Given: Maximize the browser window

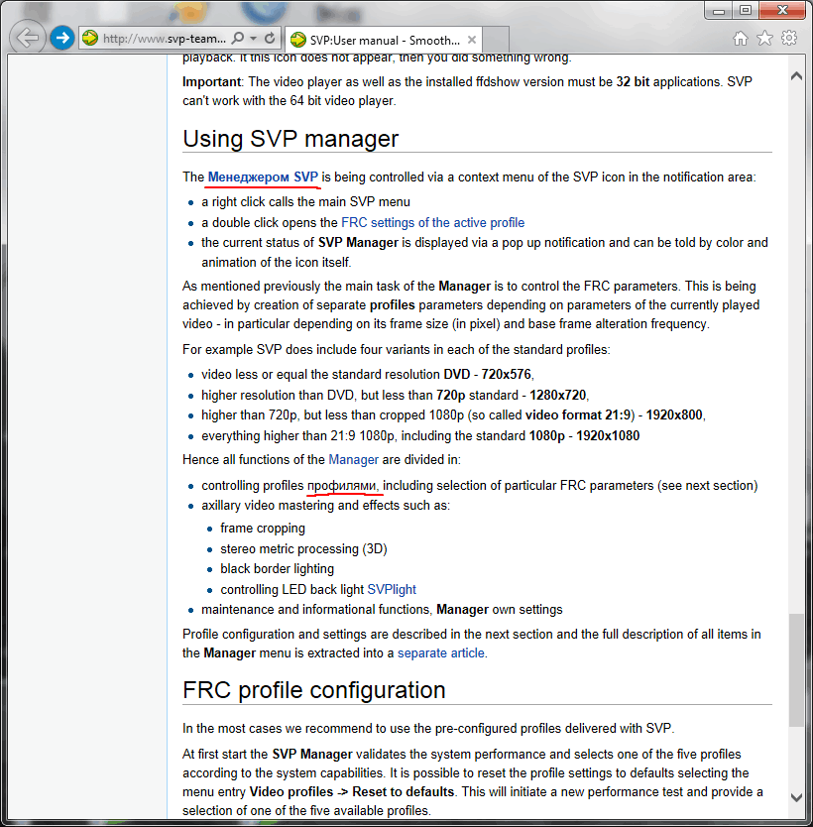Looking at the screenshot, I should tap(745, 11).
